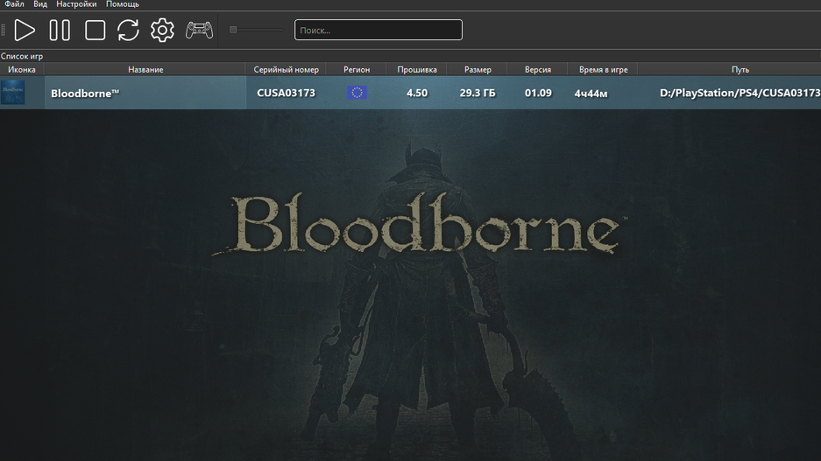Focus the Поиск search field
821x461 pixels.
pos(378,30)
